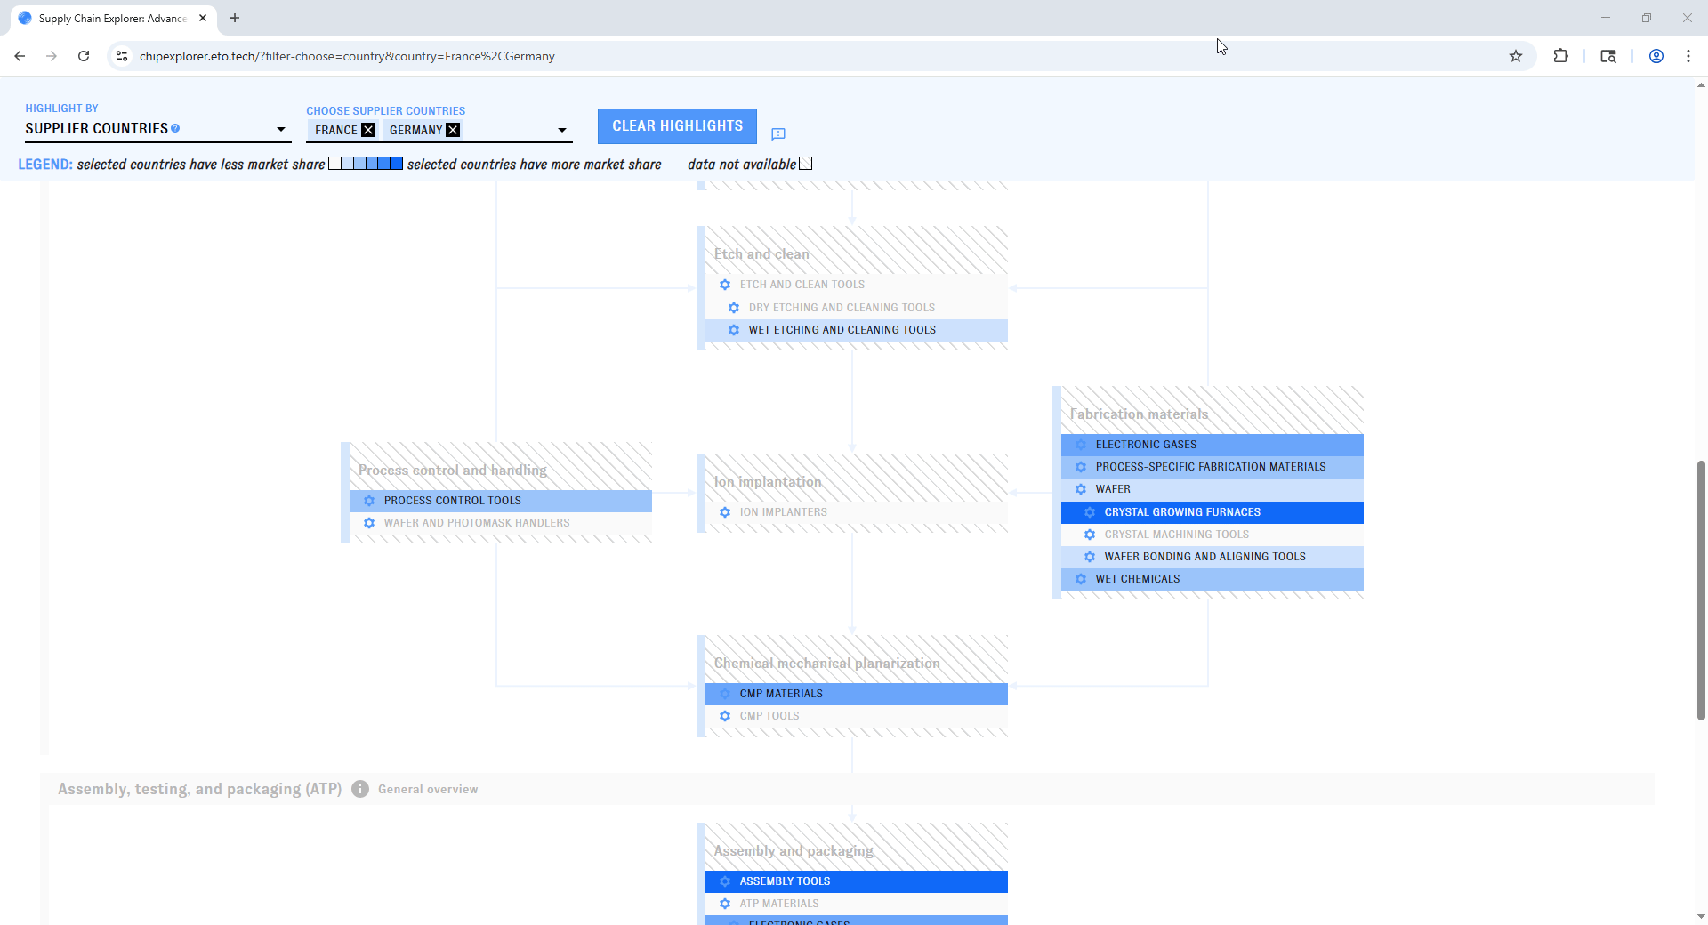The width and height of the screenshot is (1708, 925).
Task: Click the Supply Chain Explorer browser tab
Action: pyautogui.click(x=113, y=18)
